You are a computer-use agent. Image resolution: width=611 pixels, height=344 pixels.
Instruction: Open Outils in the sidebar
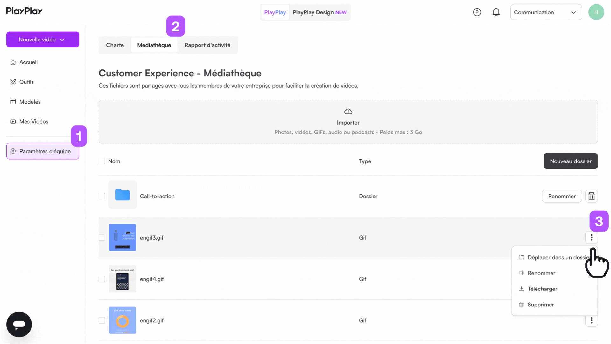[x=43, y=82]
